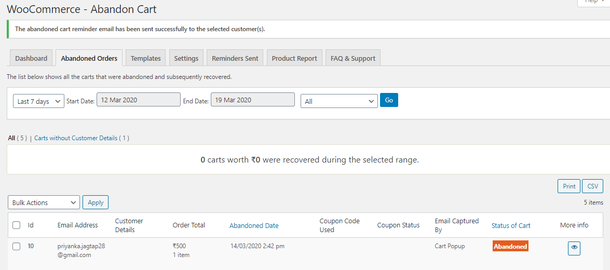
Task: Open the All status filter dropdown
Action: (339, 101)
